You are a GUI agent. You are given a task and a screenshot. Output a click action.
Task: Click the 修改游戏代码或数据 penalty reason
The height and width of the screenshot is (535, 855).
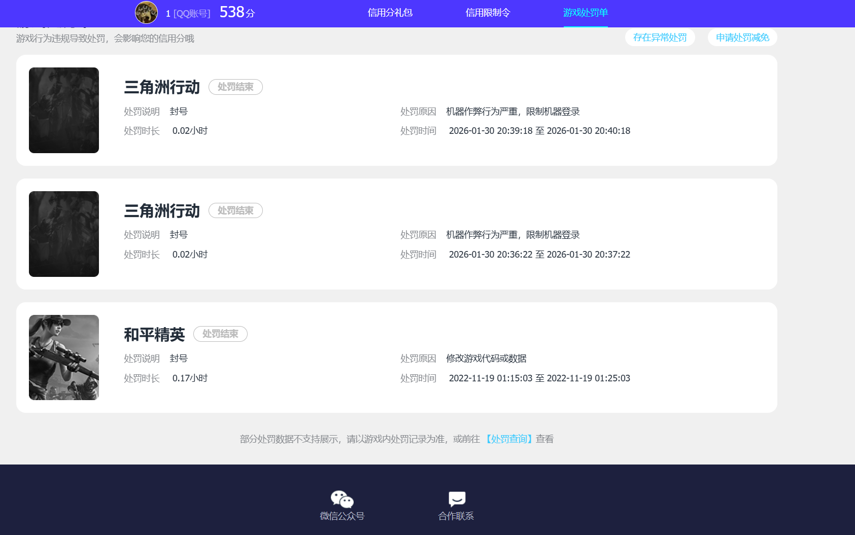[x=486, y=359]
